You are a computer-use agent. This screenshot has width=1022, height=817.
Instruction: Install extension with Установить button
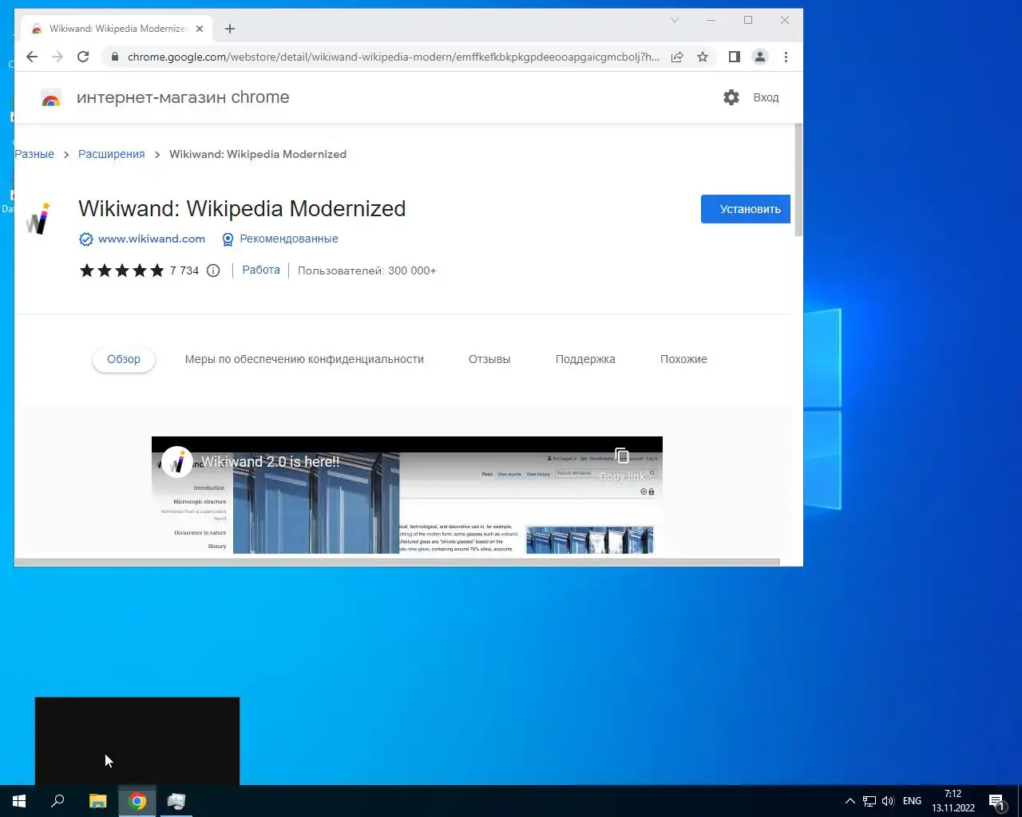click(746, 209)
